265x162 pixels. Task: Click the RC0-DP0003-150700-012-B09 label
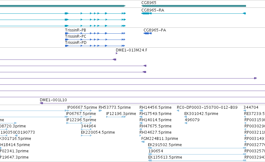207,107
